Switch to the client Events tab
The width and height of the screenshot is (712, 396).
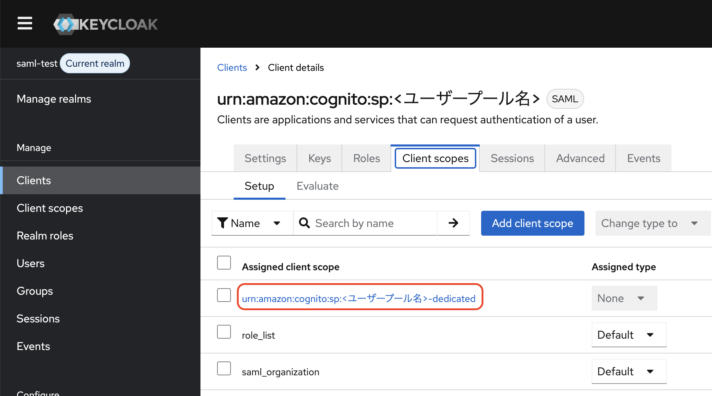[x=644, y=158]
